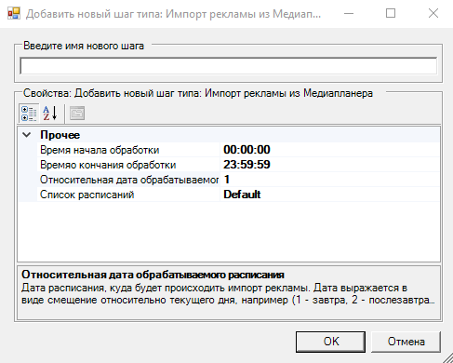Edit the 00:00:00 start time value

point(330,150)
